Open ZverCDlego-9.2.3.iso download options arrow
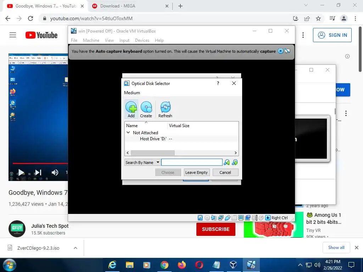This screenshot has height=272, width=363. coord(75,248)
